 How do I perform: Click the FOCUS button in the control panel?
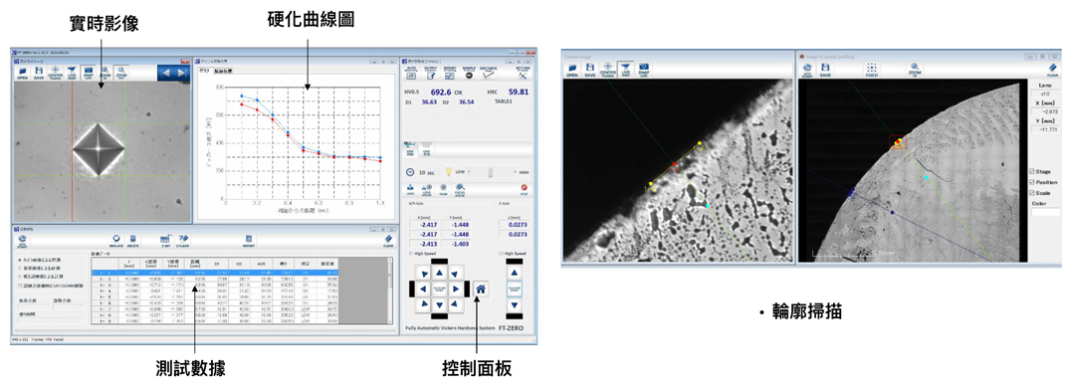tap(459, 189)
